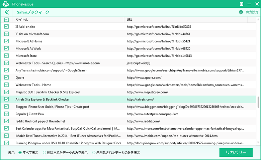Screen dimensions: 261x160
Task: Select 未削除されたデータのみを表示 radio option
Action: coord(94,153)
